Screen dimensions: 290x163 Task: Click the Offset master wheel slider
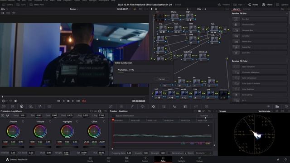(x=94, y=147)
